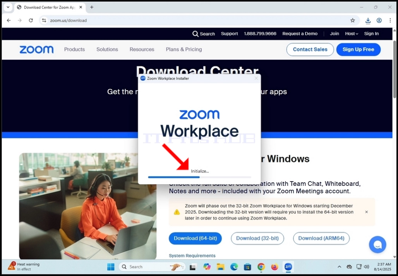Open the chat bubble widget
398x276 pixels.
click(377, 245)
